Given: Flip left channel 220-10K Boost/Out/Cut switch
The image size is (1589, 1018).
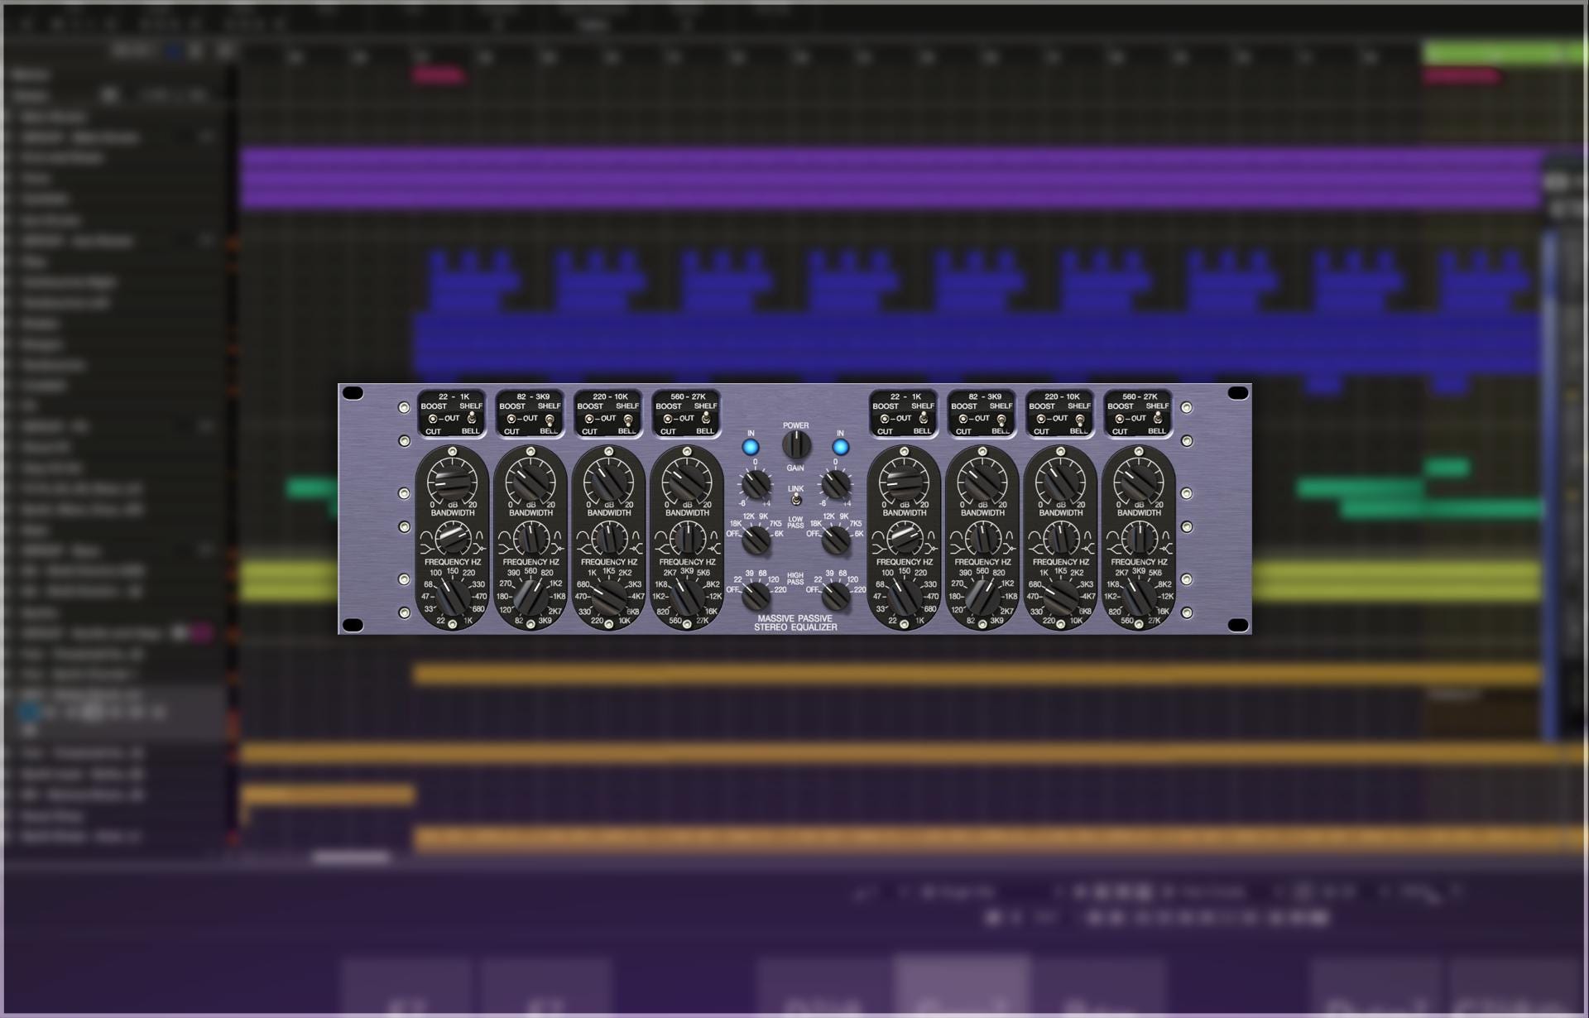Looking at the screenshot, I should pos(588,419).
